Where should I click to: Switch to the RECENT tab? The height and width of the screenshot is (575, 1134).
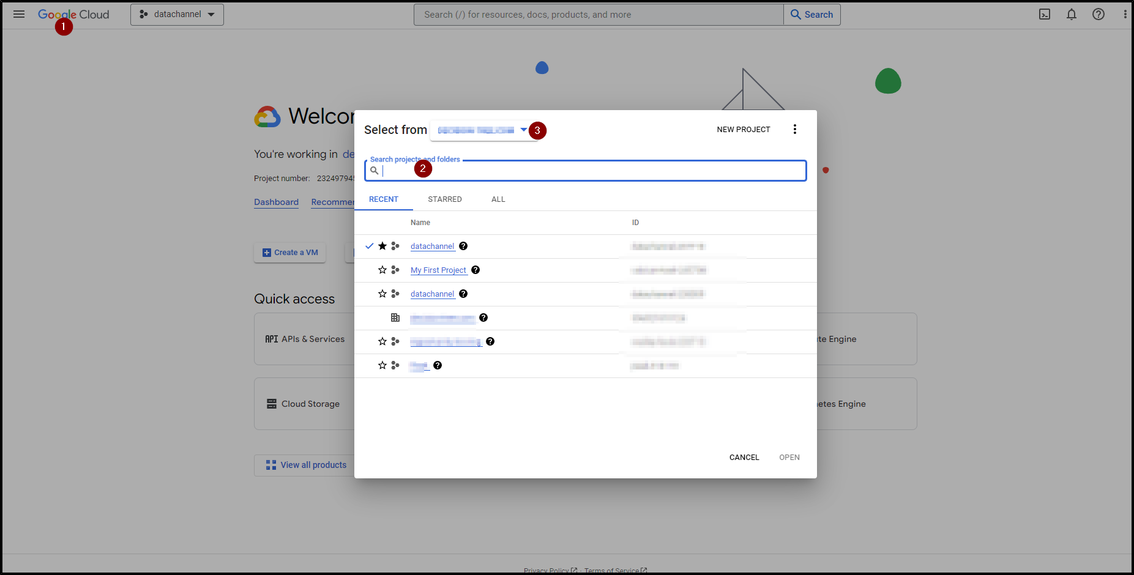click(384, 199)
